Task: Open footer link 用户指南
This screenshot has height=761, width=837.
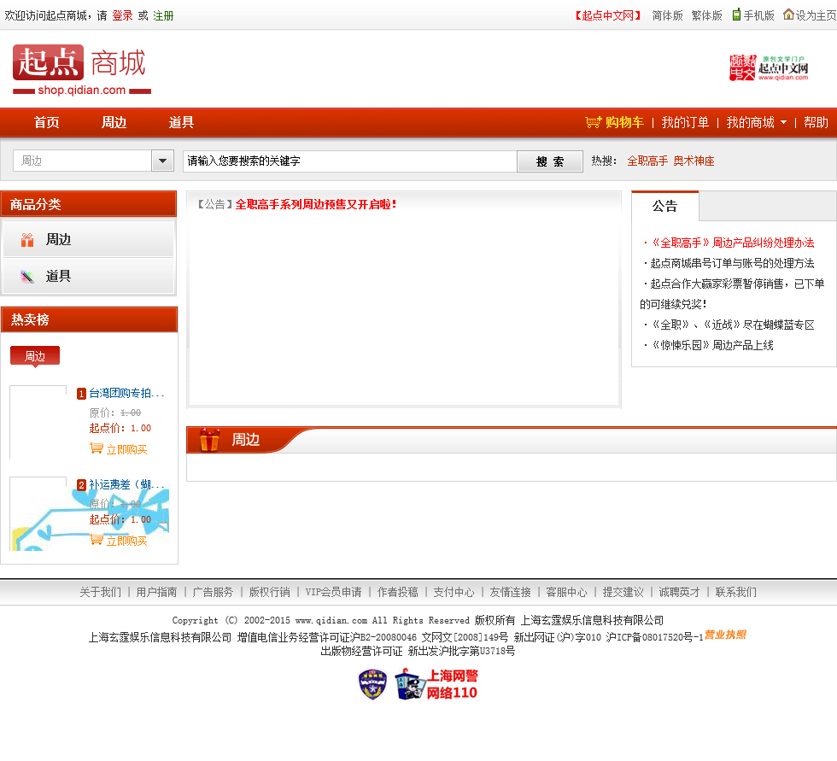Action: tap(156, 592)
